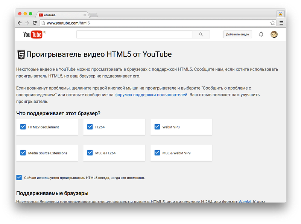The height and width of the screenshot is (224, 301).
Task: Uncheck the HTML5 player always-used checkbox
Action: [19, 177]
